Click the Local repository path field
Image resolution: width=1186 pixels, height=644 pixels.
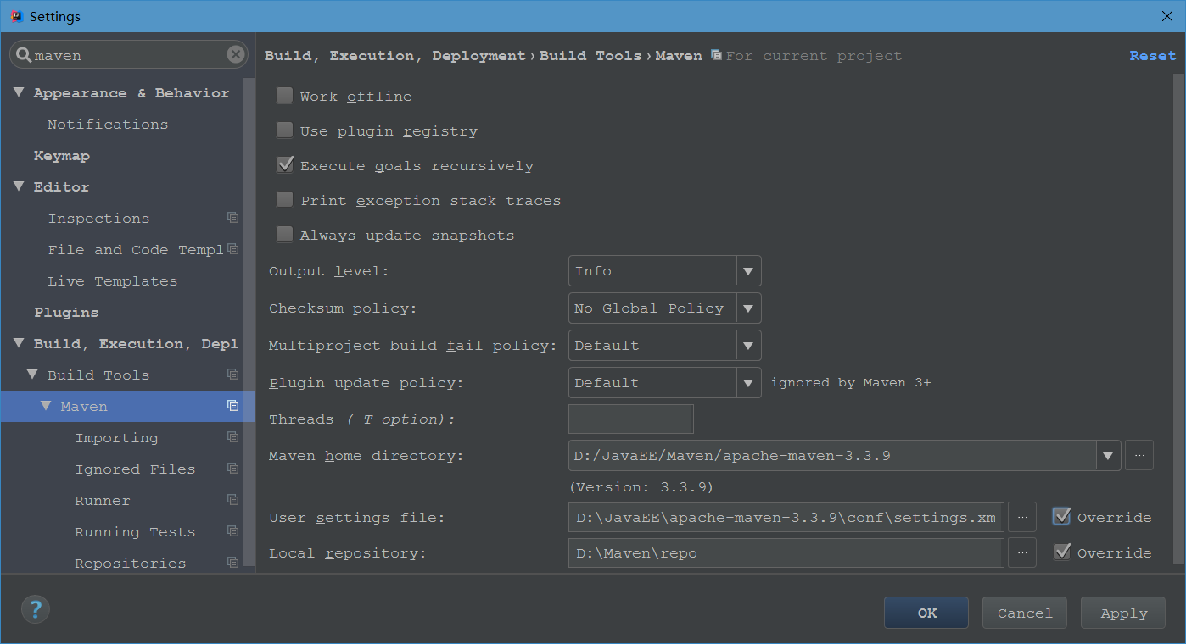coord(786,552)
